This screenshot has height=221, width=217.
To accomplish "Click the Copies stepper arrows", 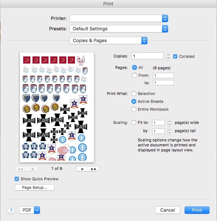I will 168,56.
